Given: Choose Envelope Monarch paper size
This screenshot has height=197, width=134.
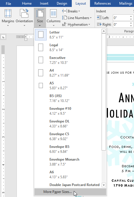Looking at the screenshot, I should coord(68,161).
